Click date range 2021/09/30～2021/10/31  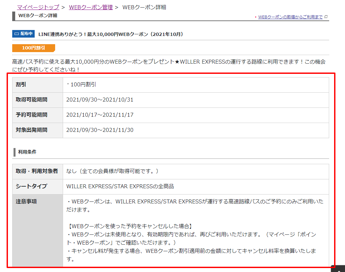pos(100,100)
